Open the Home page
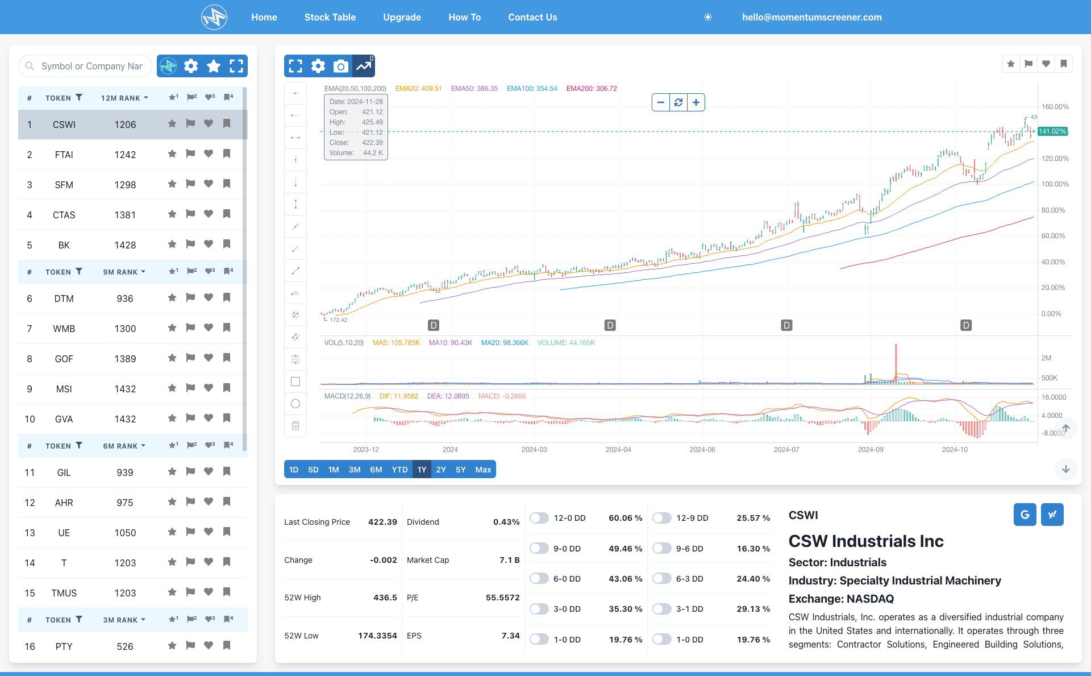1091x676 pixels. point(264,17)
